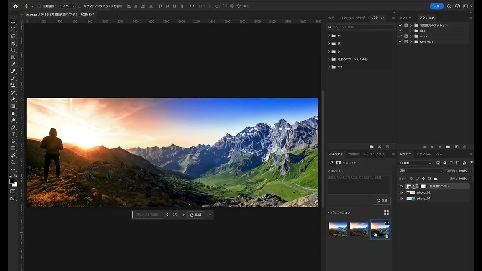Hide the 生成塗りつぶし layer
This screenshot has height=271, width=482.
pos(401,186)
